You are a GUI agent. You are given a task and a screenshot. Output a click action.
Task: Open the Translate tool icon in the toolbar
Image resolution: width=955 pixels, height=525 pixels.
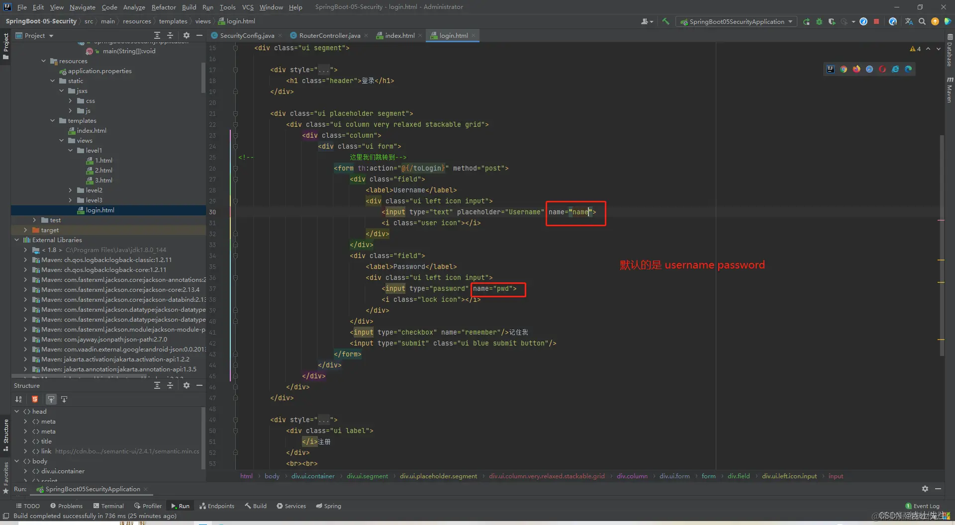(909, 21)
